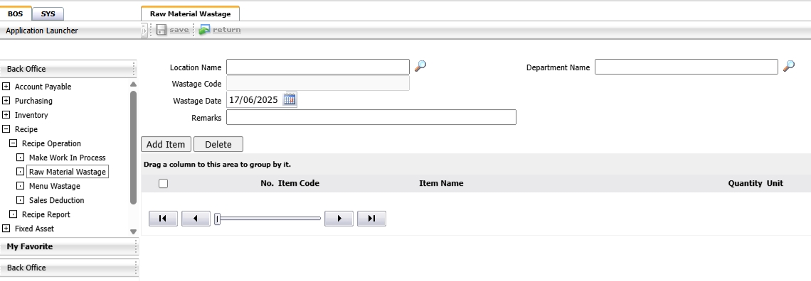Click the tree vertical scrollbar thumb
811x281 pixels.
133,147
